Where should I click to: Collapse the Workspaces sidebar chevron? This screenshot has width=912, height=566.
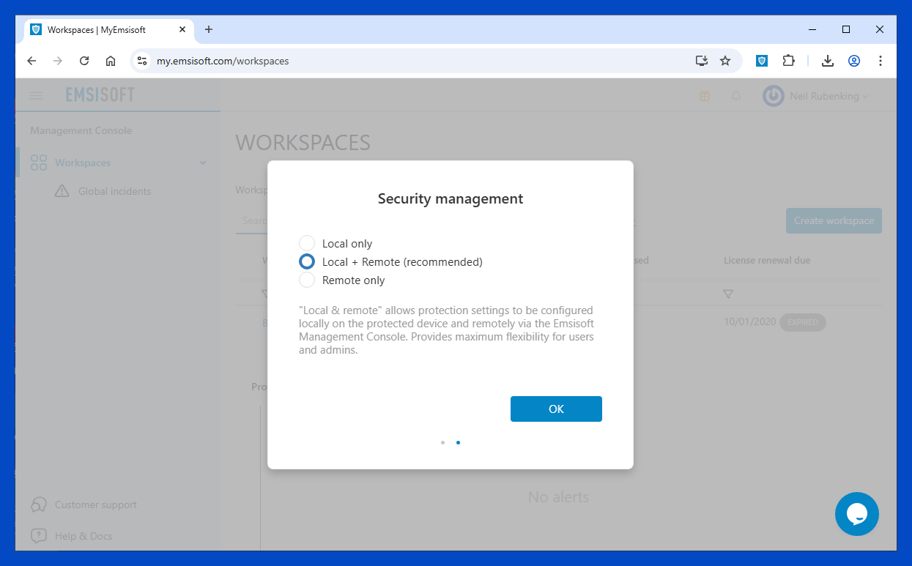click(x=203, y=163)
